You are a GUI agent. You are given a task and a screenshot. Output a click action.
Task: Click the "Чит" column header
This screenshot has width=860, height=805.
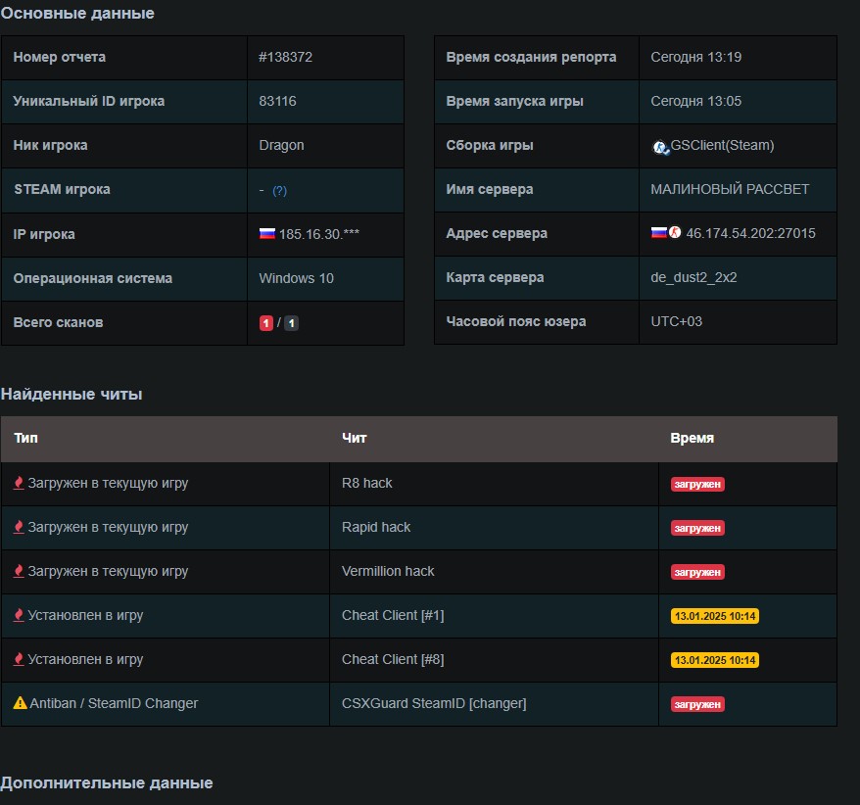coord(354,438)
